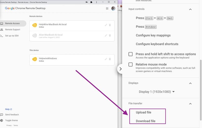Edit the HelpwireWindows device name
This screenshot has width=202, height=128.
pos(106,59)
